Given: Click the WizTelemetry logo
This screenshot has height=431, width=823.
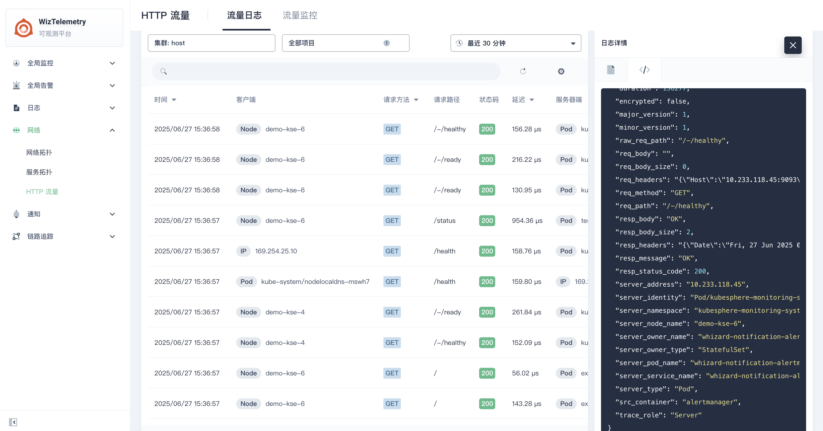Looking at the screenshot, I should [24, 28].
